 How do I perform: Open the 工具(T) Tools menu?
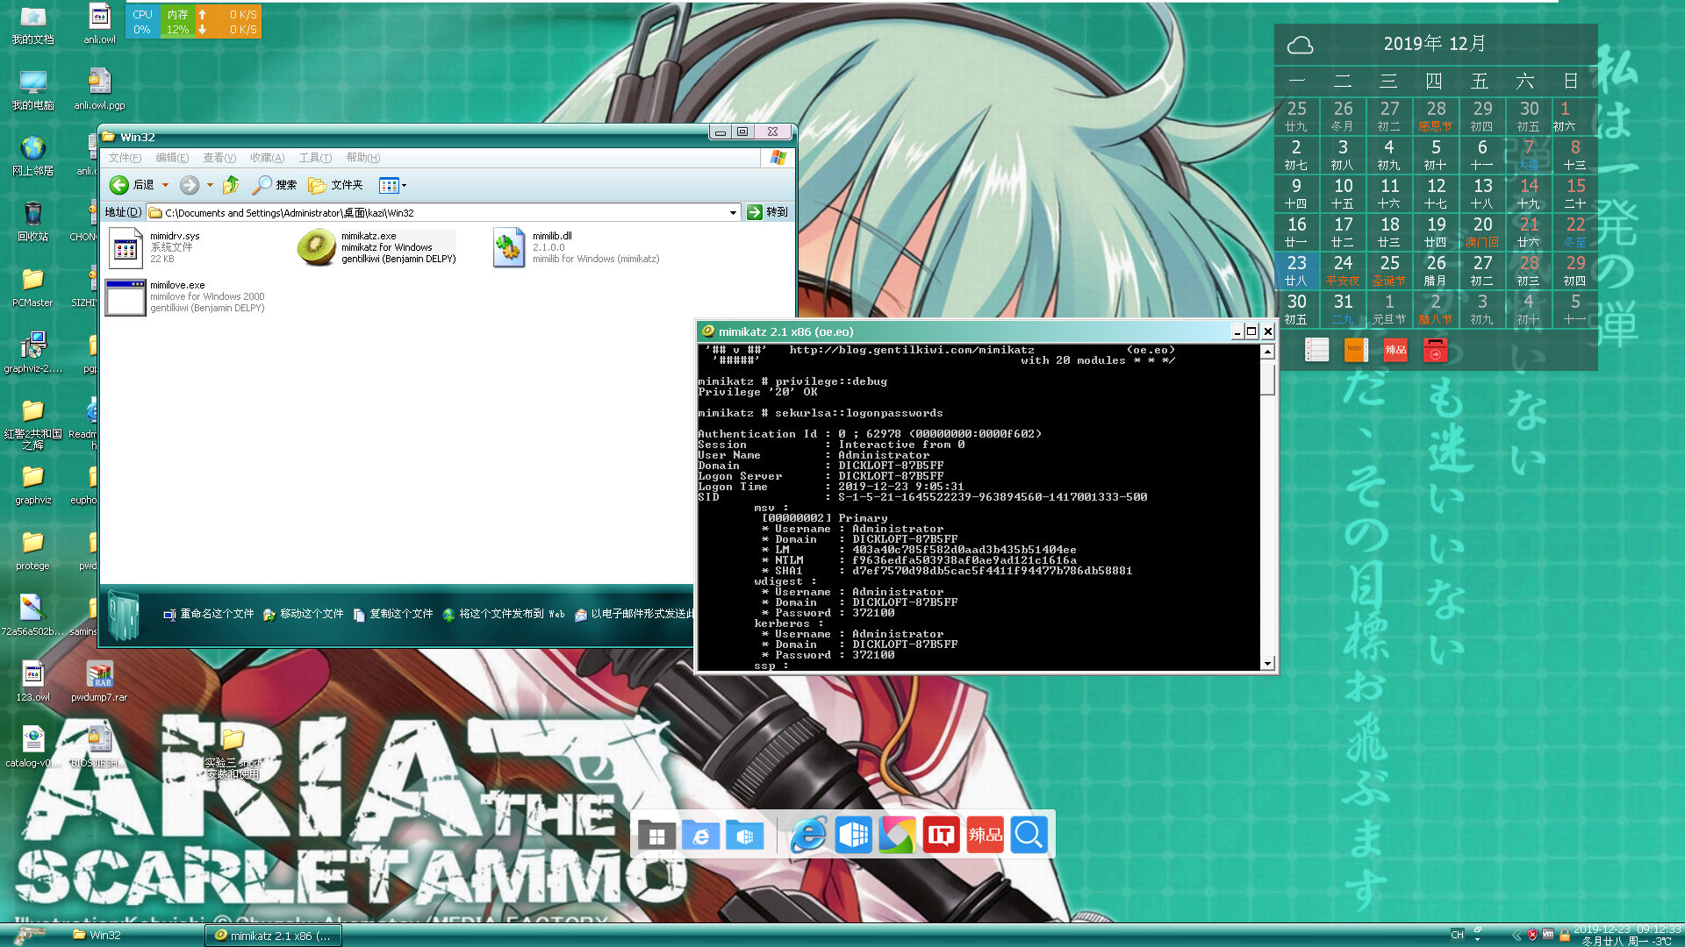click(315, 158)
